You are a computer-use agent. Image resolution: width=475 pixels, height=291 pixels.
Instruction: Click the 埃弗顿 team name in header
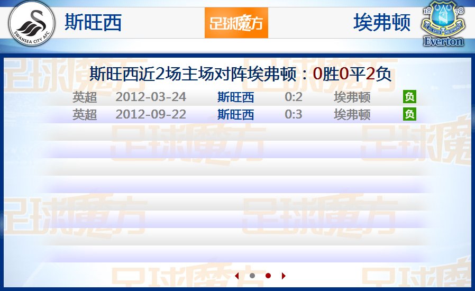click(382, 22)
